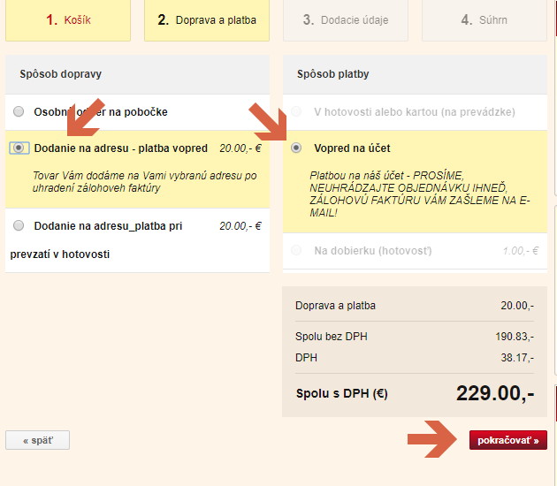Select Dodanie na adresu_platba pri prevzatí radio
557x486 pixels.
pos(19,226)
